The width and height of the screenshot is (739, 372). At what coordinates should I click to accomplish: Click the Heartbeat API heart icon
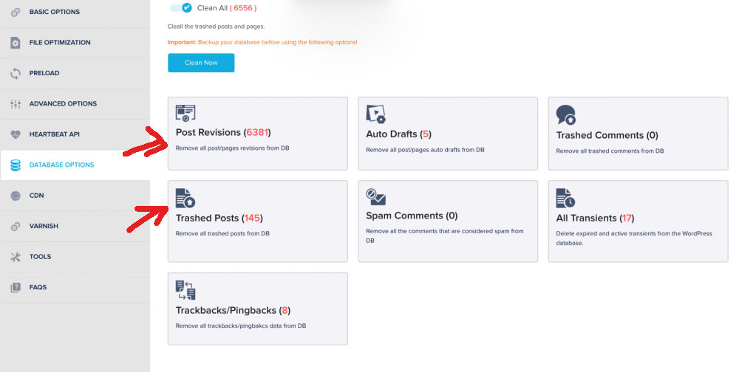tap(16, 134)
